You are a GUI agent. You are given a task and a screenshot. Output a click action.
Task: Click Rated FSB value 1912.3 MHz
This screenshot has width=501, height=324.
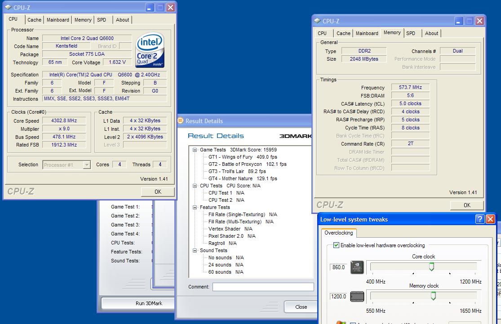tap(64, 145)
